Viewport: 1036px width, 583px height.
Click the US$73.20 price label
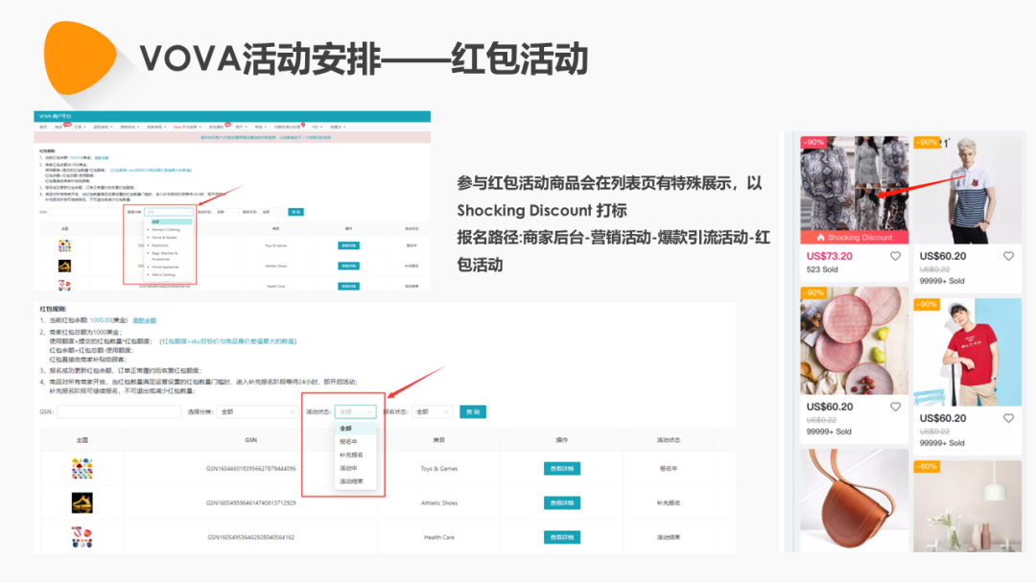click(829, 256)
